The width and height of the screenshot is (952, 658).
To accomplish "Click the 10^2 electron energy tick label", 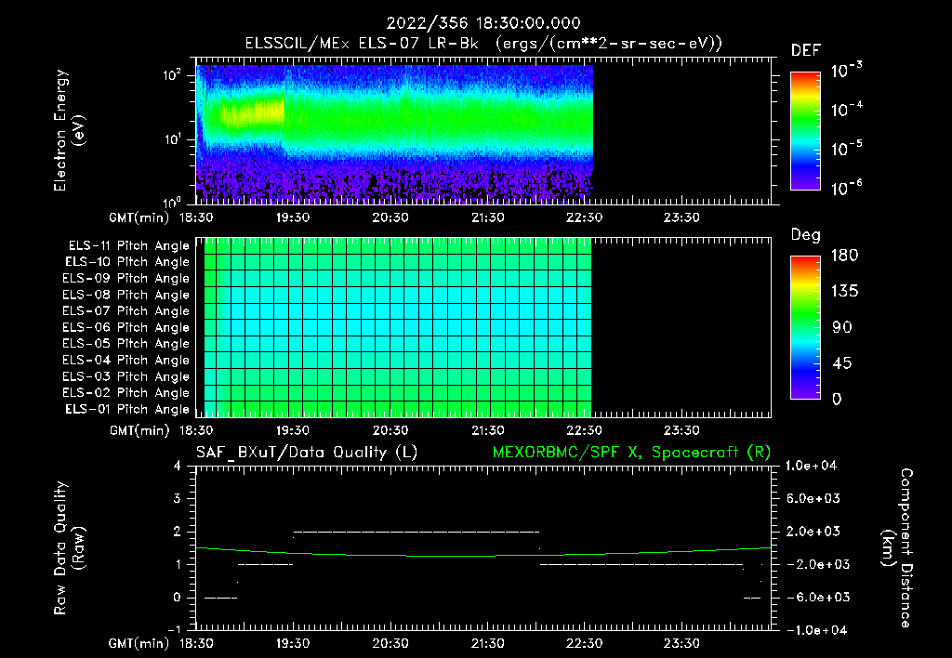I will [x=173, y=75].
